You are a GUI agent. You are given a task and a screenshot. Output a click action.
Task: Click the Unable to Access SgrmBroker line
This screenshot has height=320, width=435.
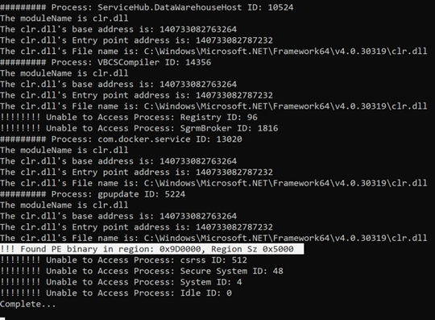coord(139,128)
